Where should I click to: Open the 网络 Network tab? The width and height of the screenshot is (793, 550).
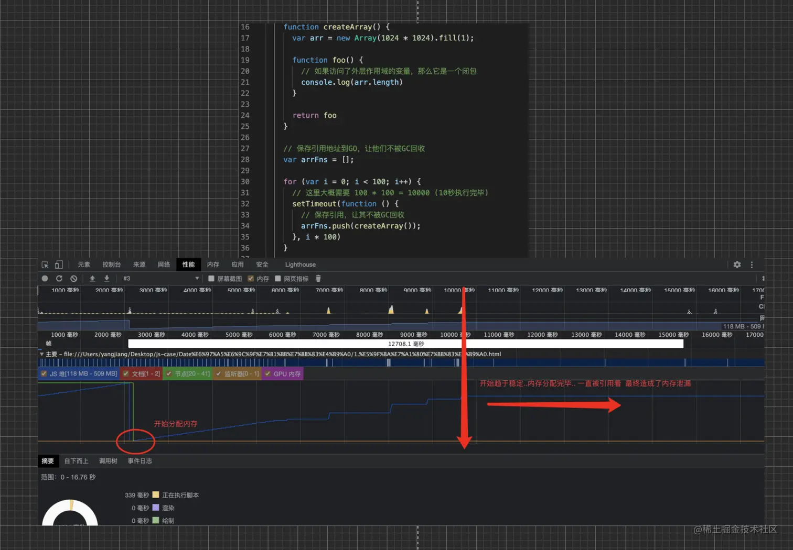[164, 265]
